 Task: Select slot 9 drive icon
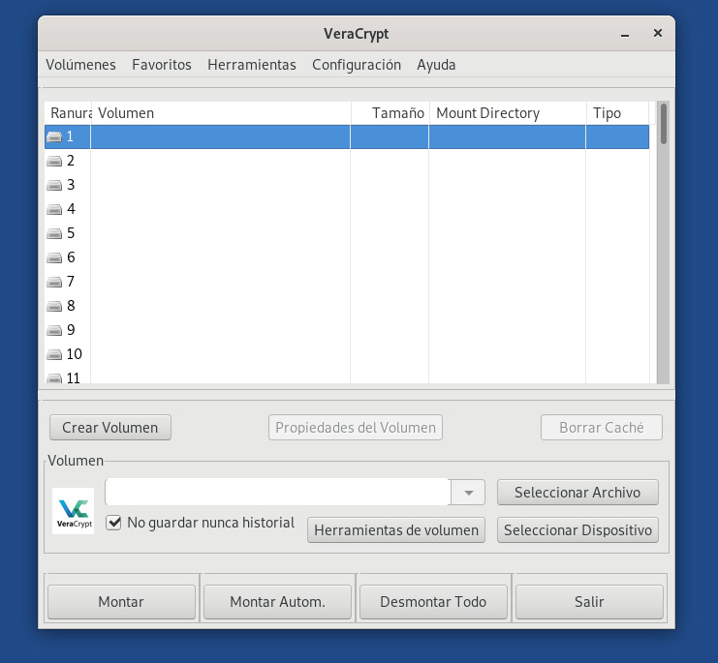[54, 330]
